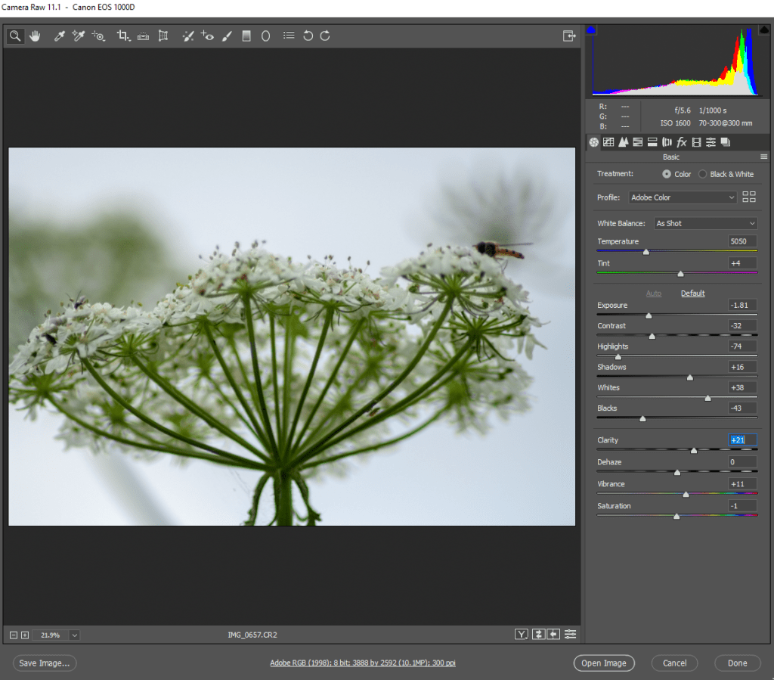Click the profile browser grid icon
Image resolution: width=774 pixels, height=680 pixels.
click(749, 197)
